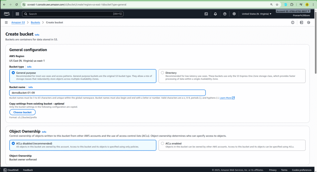The height and width of the screenshot is (172, 317).
Task: Click the 'US East (N. Virginia) us-east-1' text
Action: pos(27,61)
